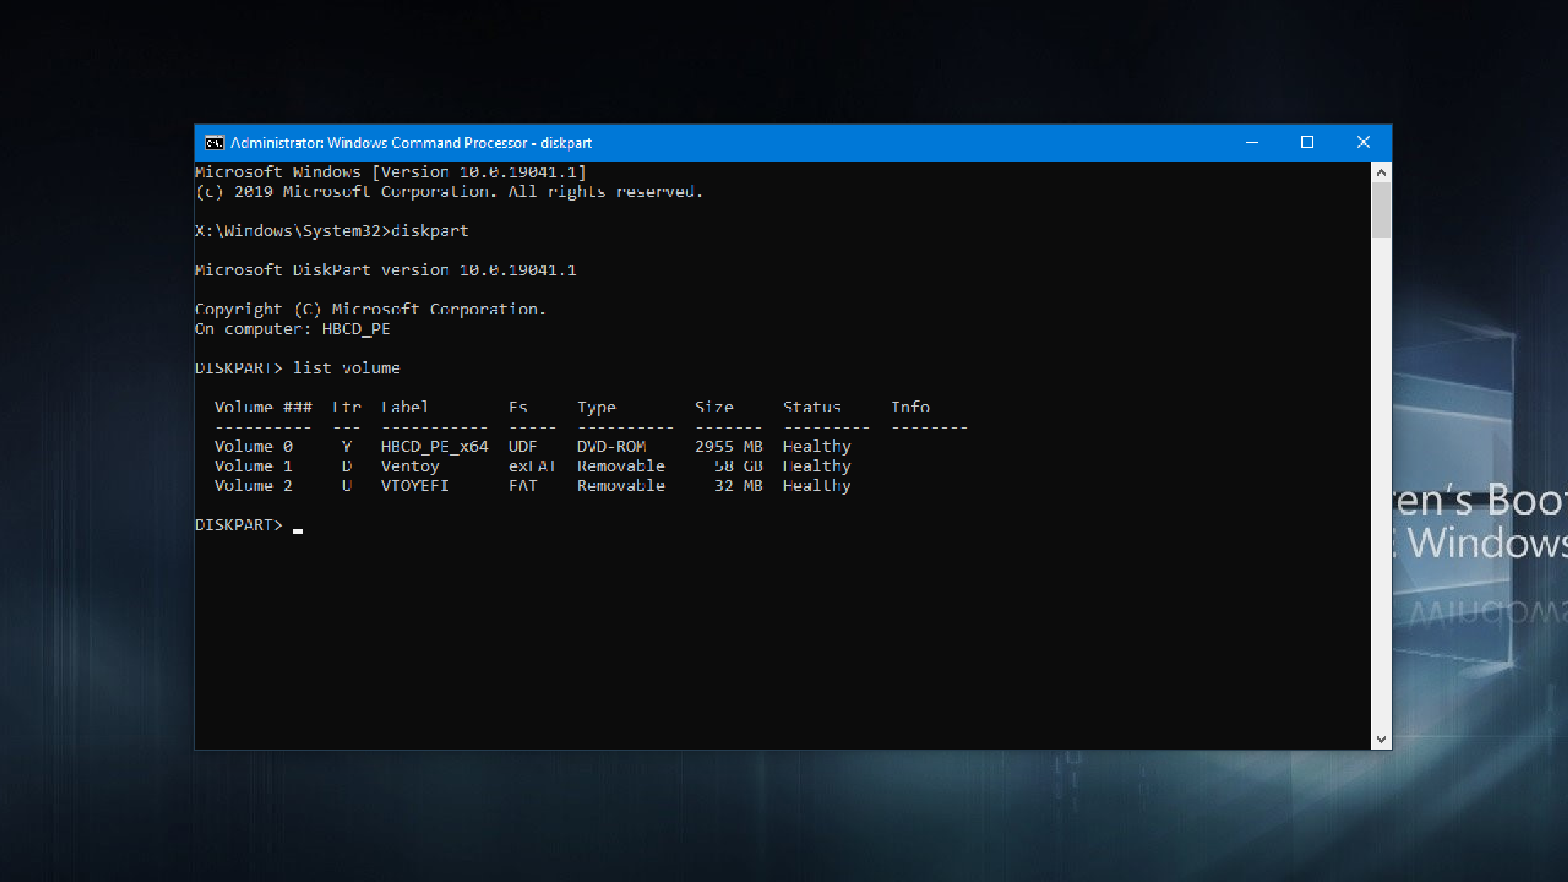Minimize the diskpart command window
This screenshot has width=1568, height=882.
coord(1252,143)
